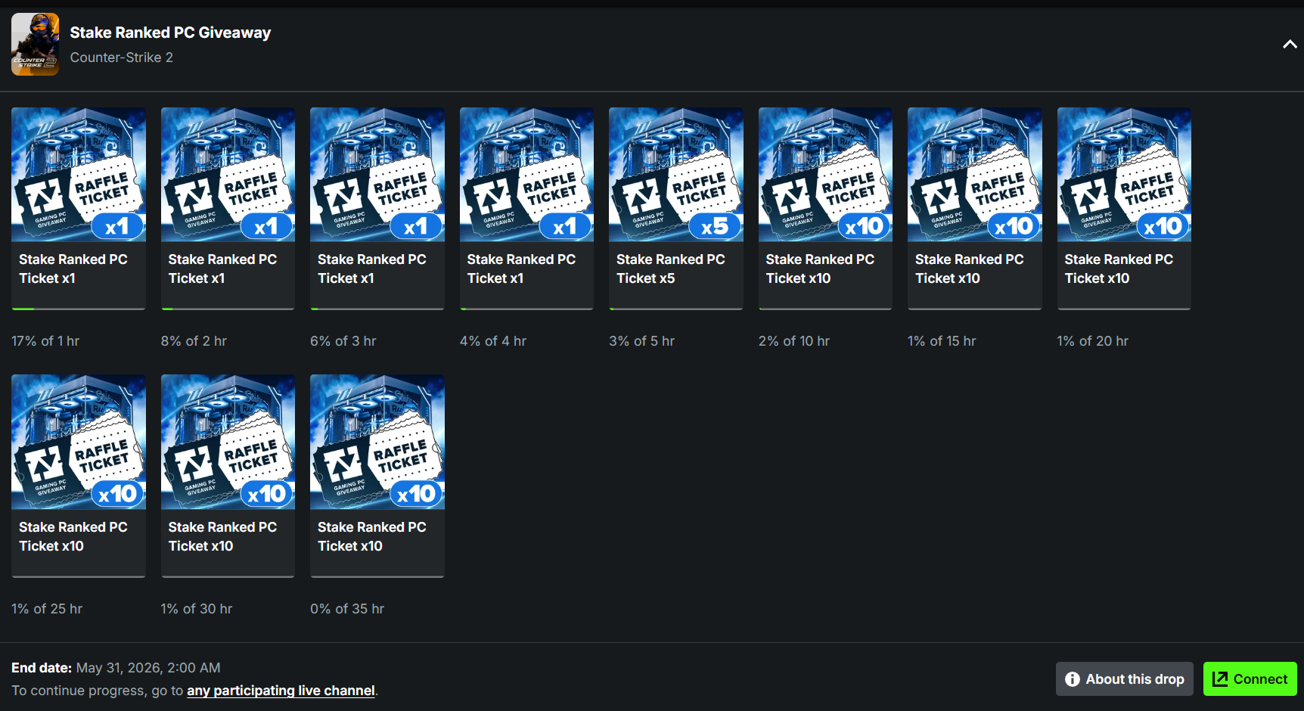Collapse the Stake Ranked PC Giveaway section
This screenshot has height=711, width=1304.
pos(1290,45)
